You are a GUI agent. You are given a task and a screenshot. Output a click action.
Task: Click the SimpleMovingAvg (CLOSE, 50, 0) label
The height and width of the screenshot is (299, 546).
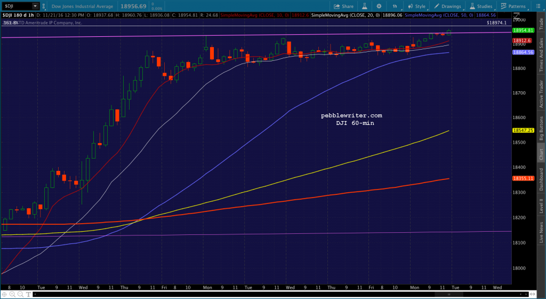[439, 15]
